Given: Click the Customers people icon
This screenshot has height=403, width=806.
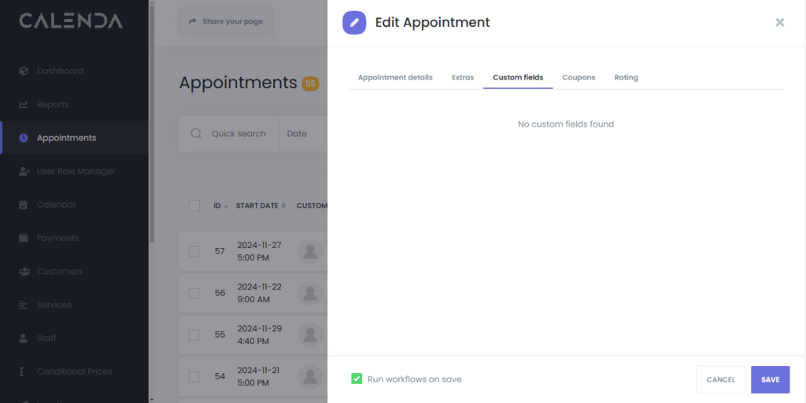Looking at the screenshot, I should [24, 272].
